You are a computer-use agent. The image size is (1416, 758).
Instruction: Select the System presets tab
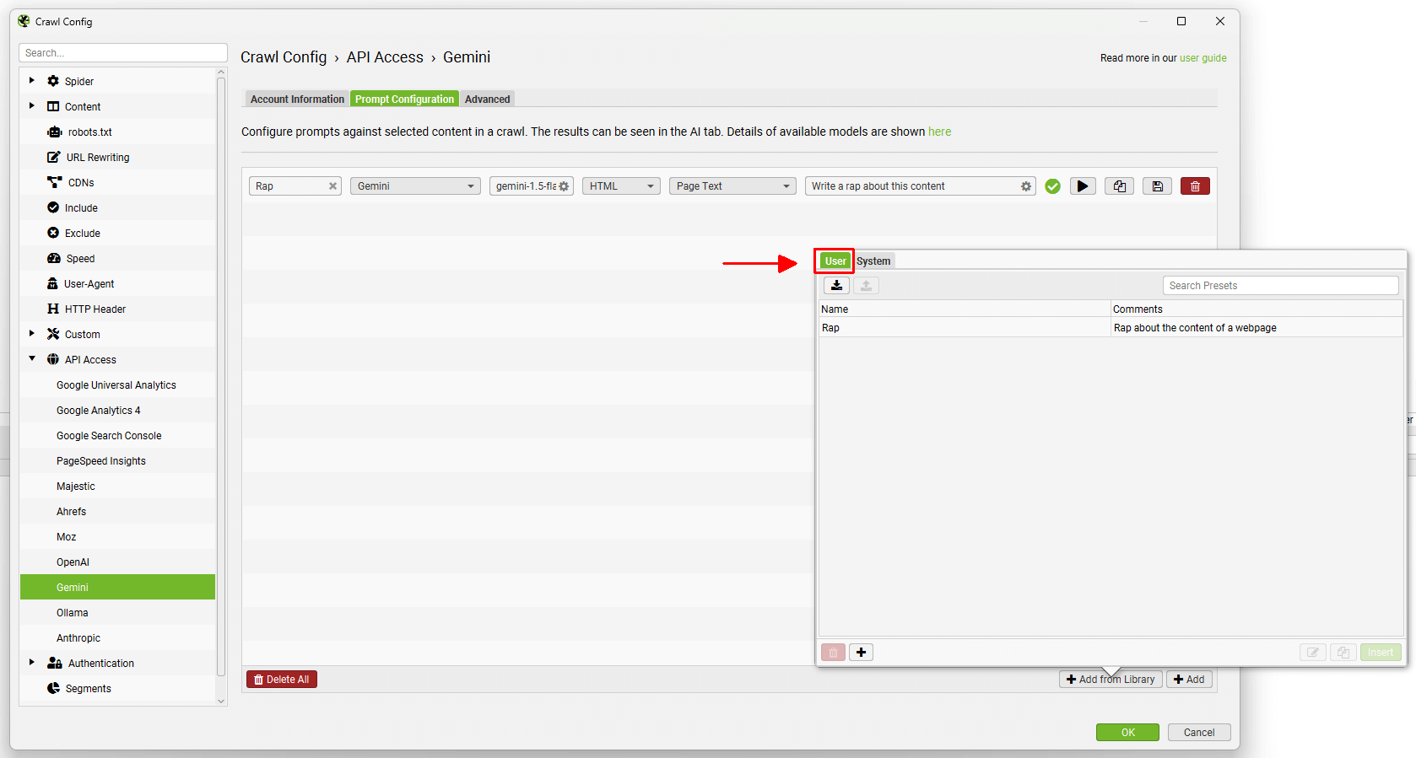pyautogui.click(x=873, y=261)
